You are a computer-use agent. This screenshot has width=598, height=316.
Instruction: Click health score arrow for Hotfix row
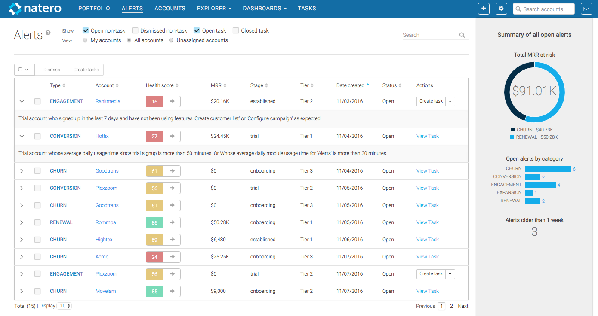pos(172,136)
